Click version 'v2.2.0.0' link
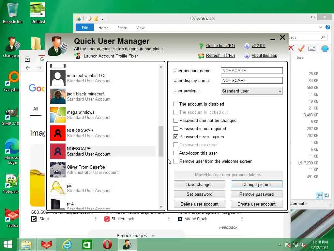Screen dimensions: 334x251 coord(258,46)
